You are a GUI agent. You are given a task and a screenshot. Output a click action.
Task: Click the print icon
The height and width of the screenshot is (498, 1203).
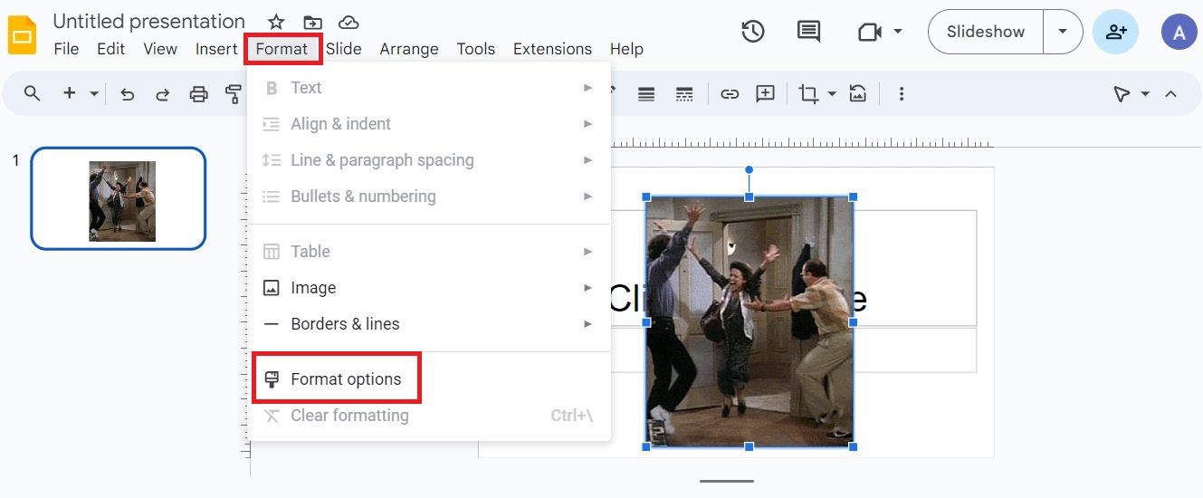[199, 93]
